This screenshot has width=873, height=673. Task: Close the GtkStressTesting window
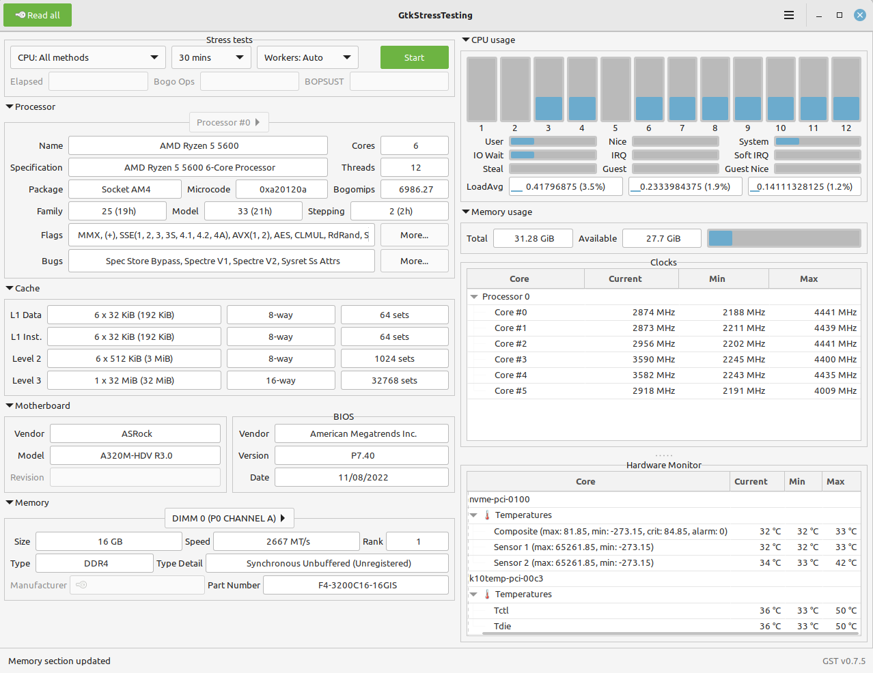tap(860, 15)
